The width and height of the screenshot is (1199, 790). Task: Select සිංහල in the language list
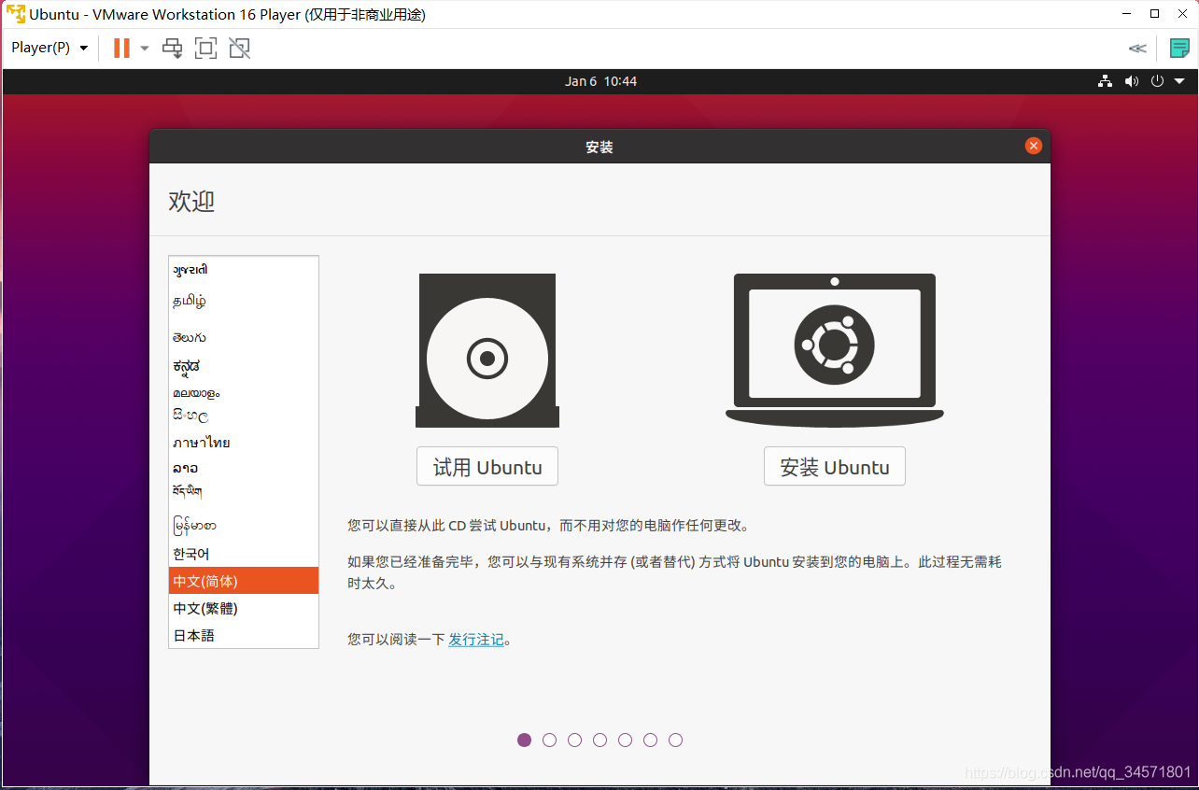pyautogui.click(x=244, y=416)
